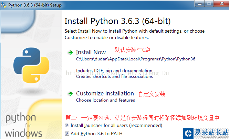Select Customize installation

pyautogui.click(x=105, y=93)
